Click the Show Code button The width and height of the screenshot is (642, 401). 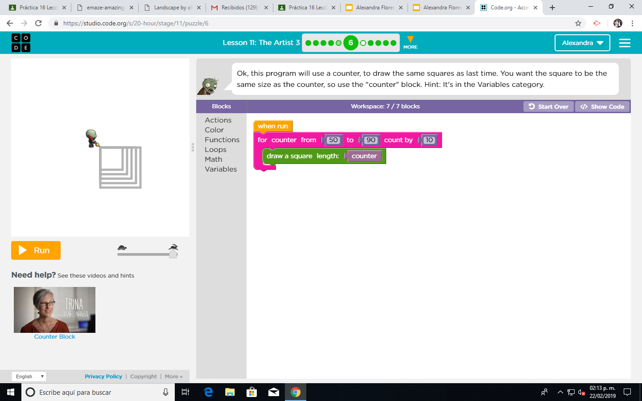(x=602, y=106)
